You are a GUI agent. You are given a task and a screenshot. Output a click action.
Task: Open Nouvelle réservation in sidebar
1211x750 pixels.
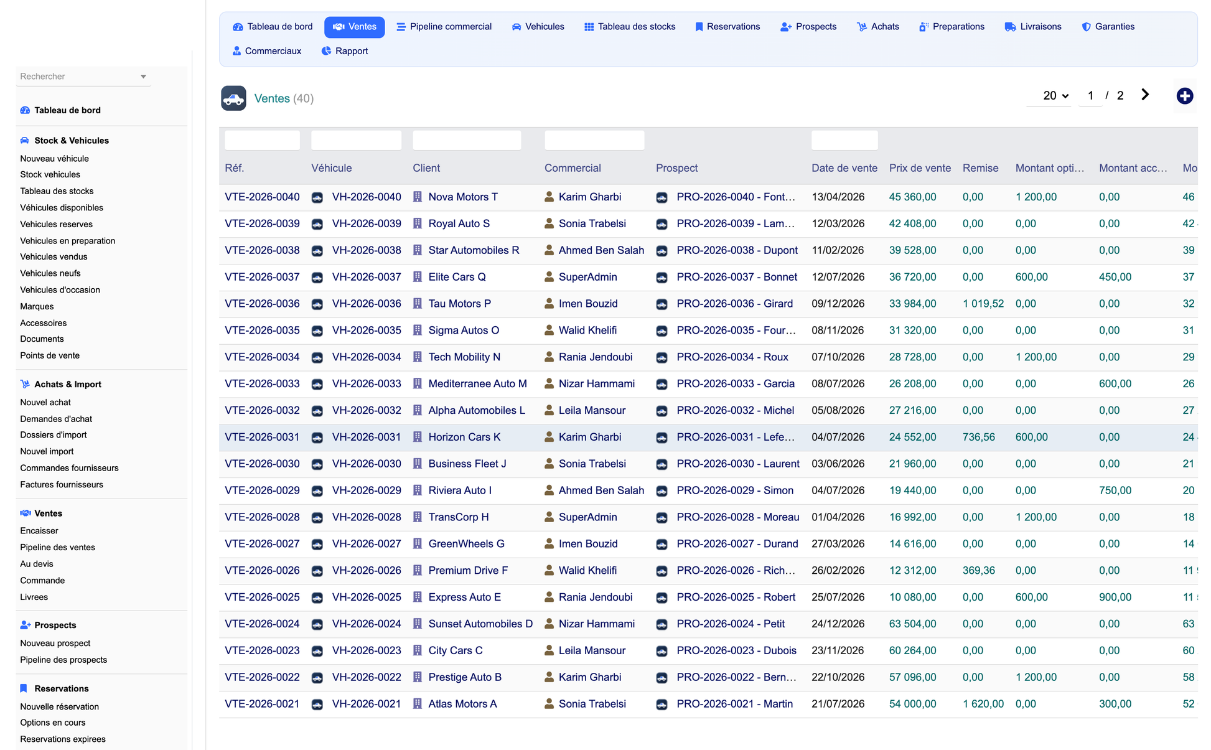[60, 707]
